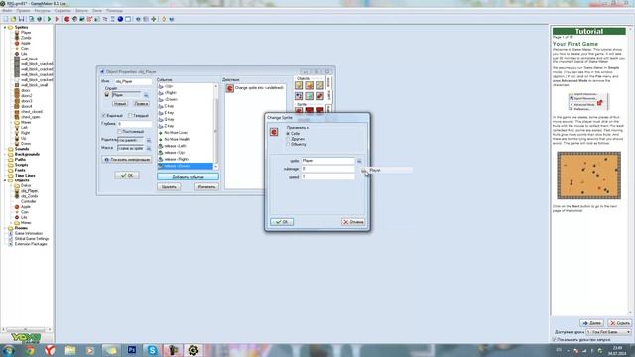Screen dimensions: 635x357
Task: Click the Create sound speaker toolbar icon
Action: pos(75,19)
